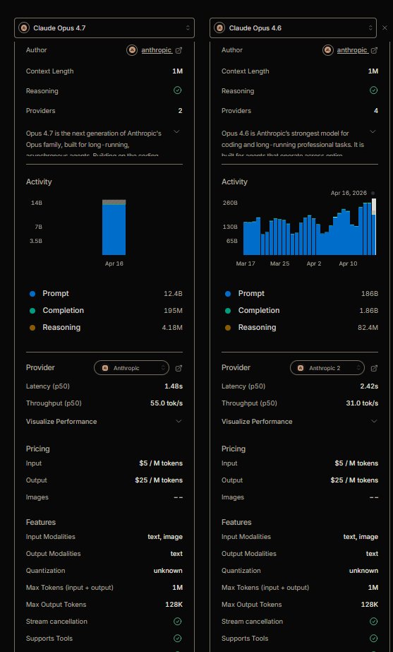Click the 55.0 tok/s throughput value
Viewport: 393px width, 652px height.
[x=167, y=403]
